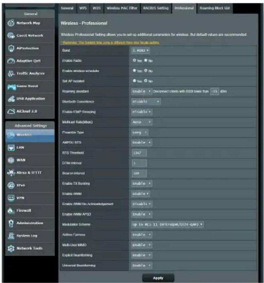Open the Multicast Rate dropdown
264x283 pixels.
tap(142, 122)
